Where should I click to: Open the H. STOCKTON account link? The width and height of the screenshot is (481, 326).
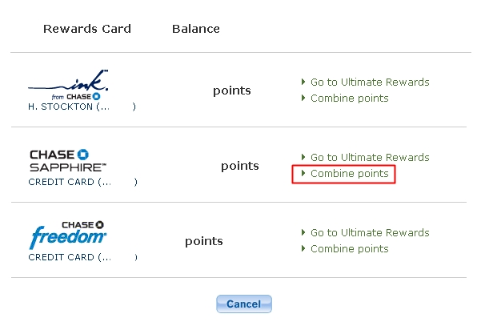click(x=82, y=107)
